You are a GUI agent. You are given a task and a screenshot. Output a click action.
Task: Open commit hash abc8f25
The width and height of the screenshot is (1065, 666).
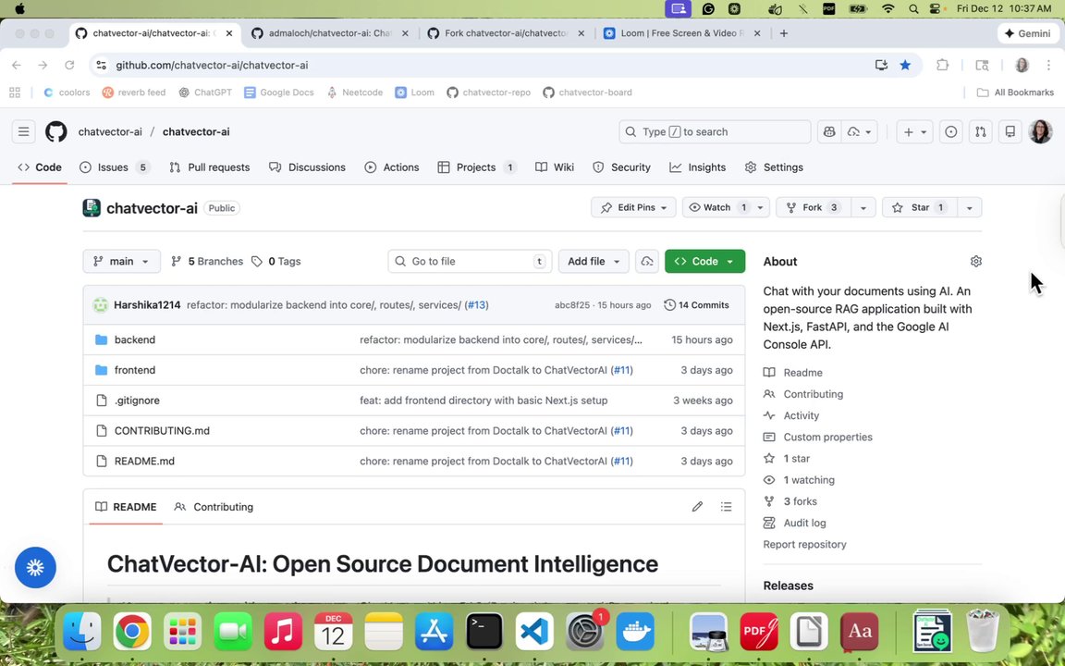click(572, 305)
